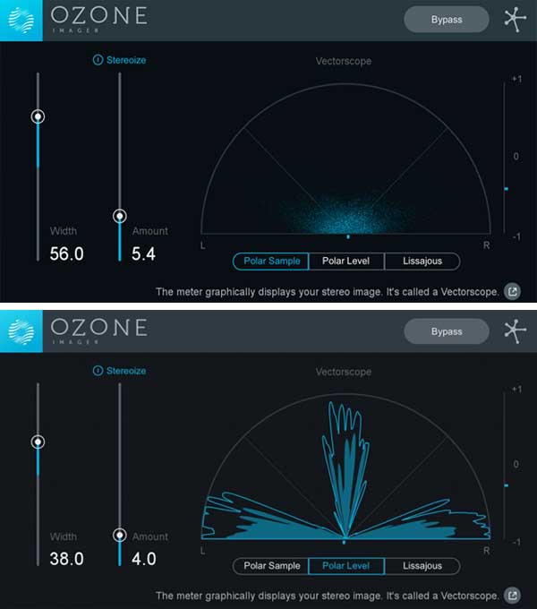Click the Ozone logo in the top Imager panel
This screenshot has width=537, height=609.
click(x=21, y=21)
